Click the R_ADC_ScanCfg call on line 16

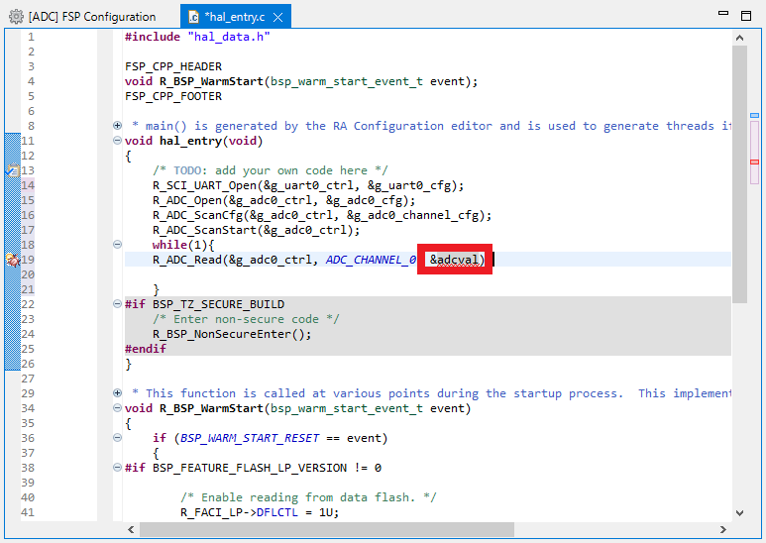click(x=322, y=215)
